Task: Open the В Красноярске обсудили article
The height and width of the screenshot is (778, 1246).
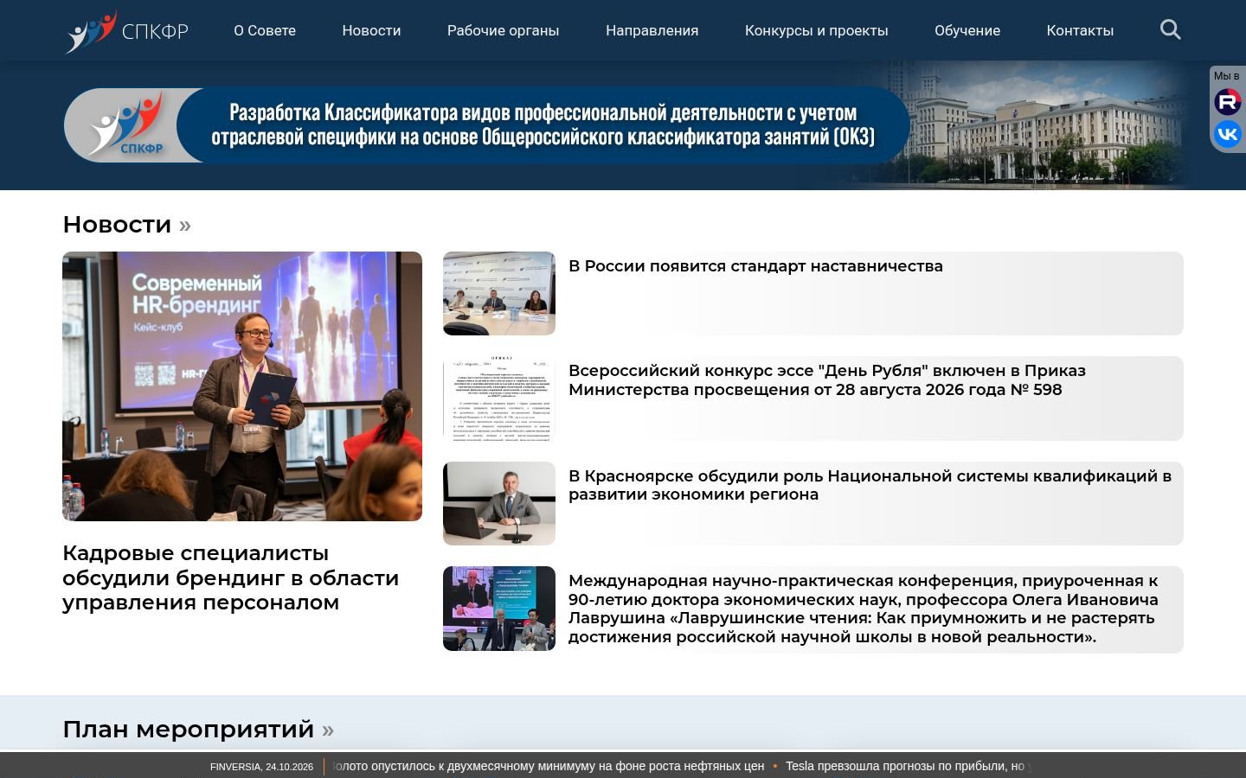Action: click(x=870, y=485)
